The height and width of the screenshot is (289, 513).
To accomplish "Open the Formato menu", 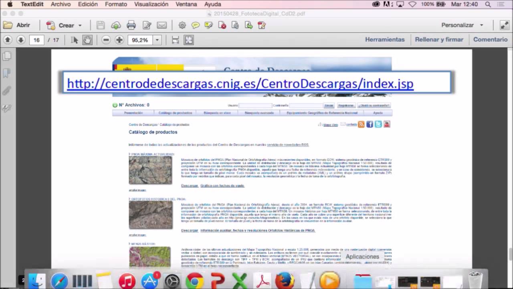I will [x=116, y=4].
